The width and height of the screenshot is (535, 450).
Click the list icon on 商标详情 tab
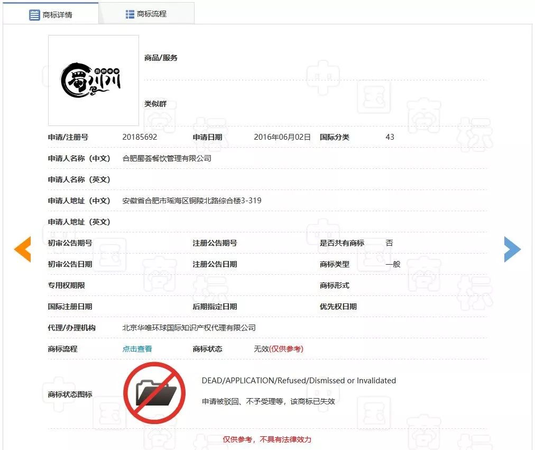[34, 15]
